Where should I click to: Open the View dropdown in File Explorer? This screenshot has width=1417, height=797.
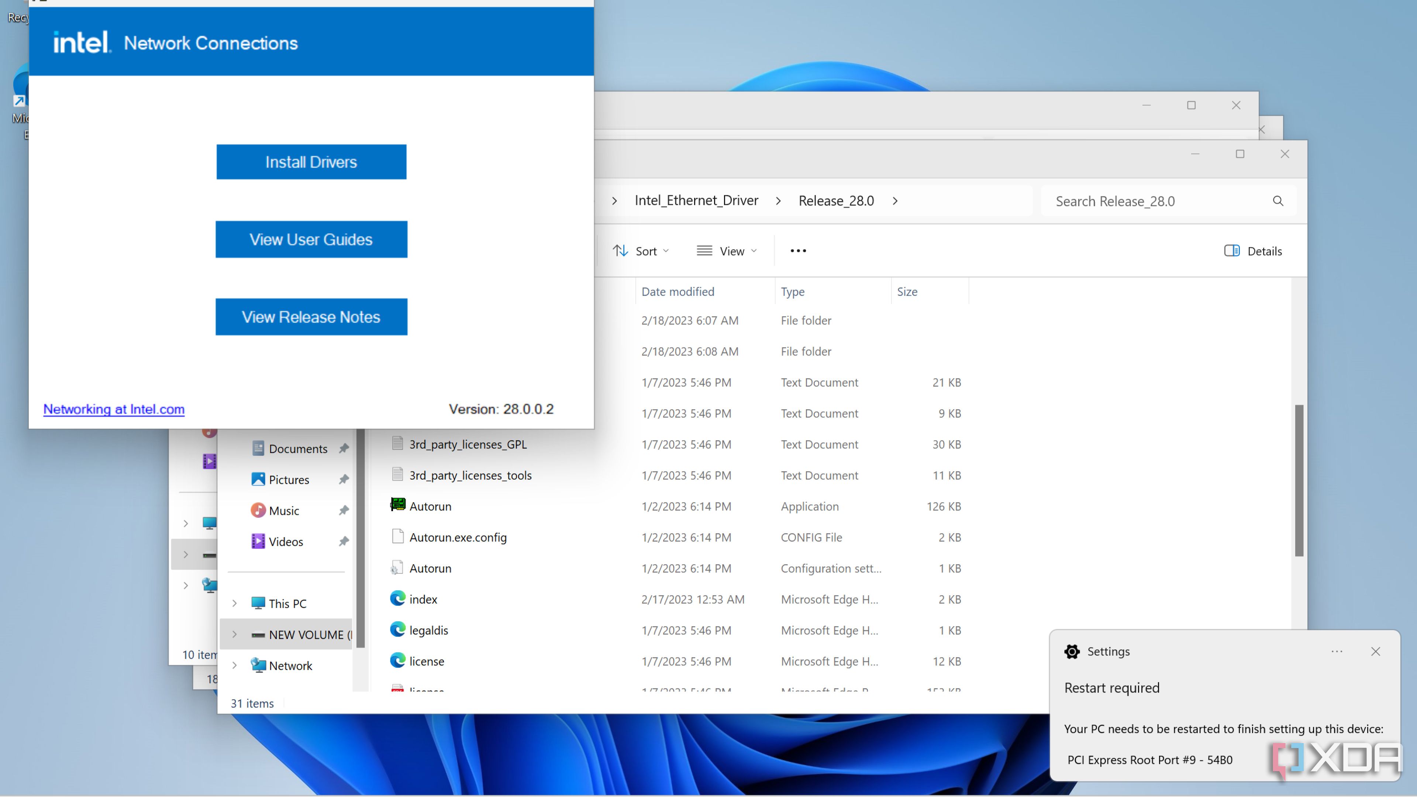727,251
